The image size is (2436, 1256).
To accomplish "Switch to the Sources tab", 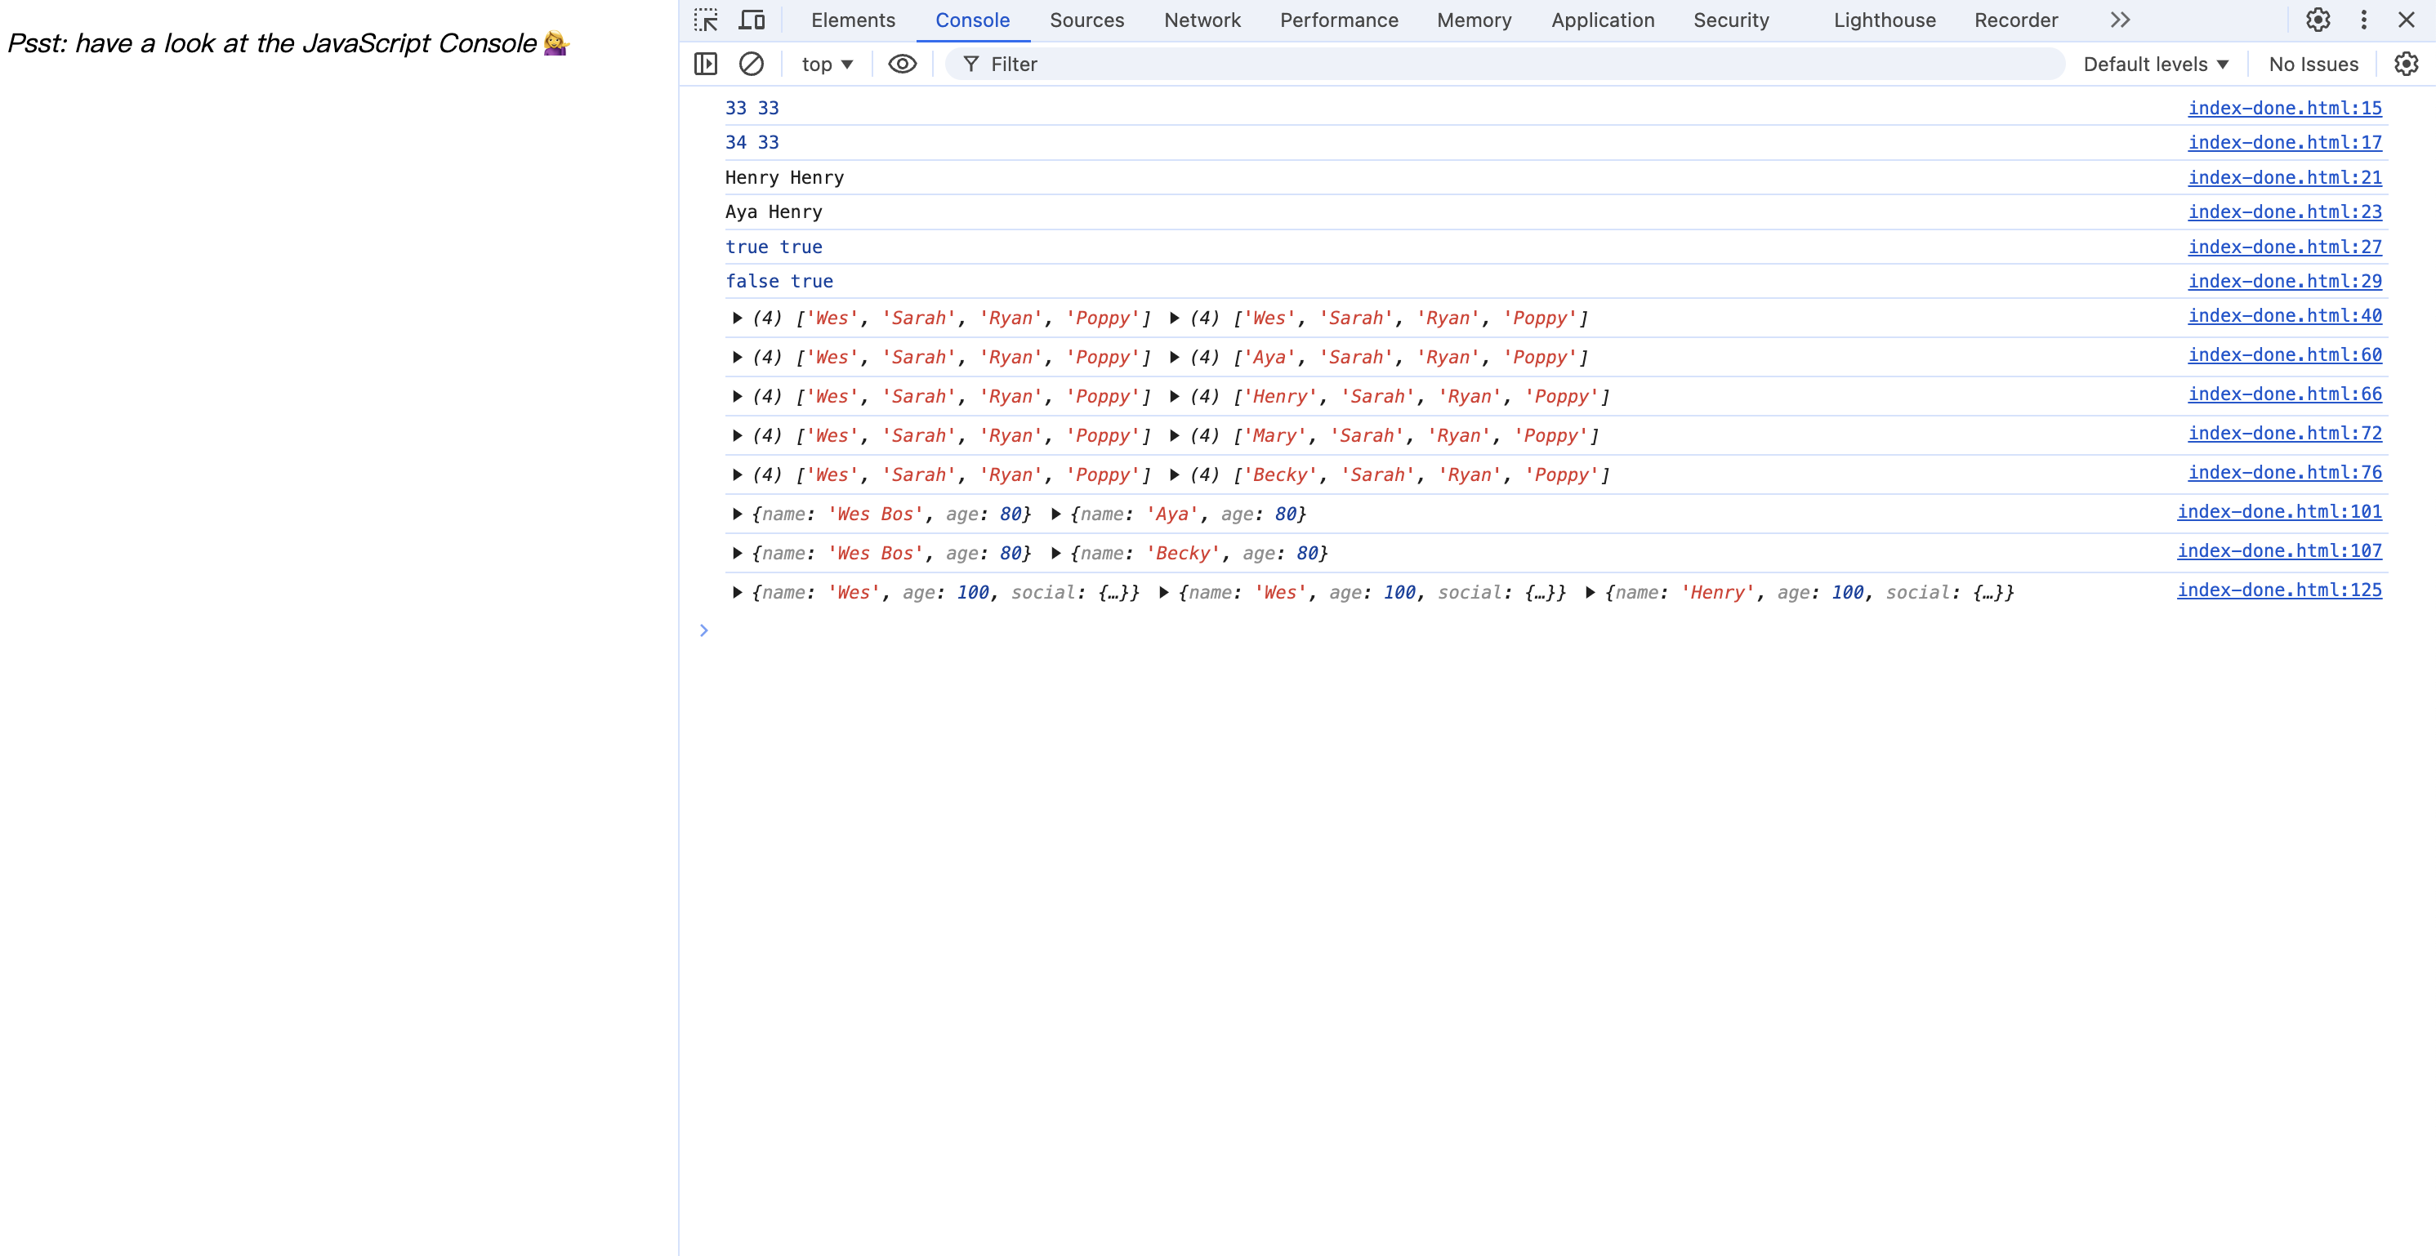I will click(x=1086, y=20).
